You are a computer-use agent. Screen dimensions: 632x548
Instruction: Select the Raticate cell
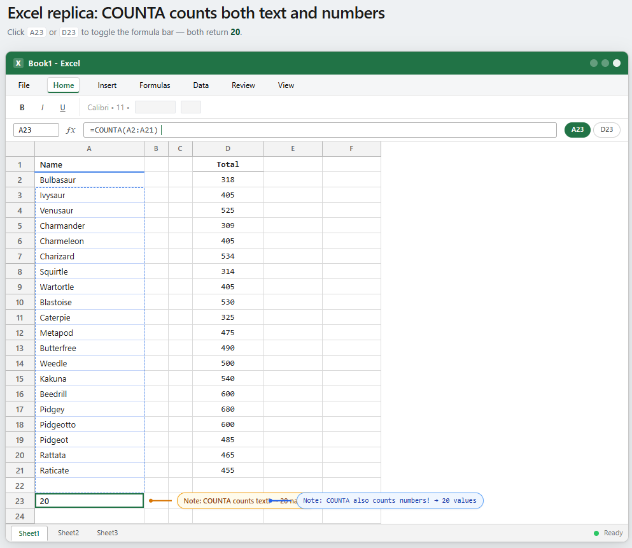(89, 471)
